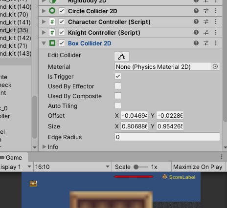The width and height of the screenshot is (227, 208).
Task: Click the Knight Controller script icon
Action: click(x=52, y=32)
